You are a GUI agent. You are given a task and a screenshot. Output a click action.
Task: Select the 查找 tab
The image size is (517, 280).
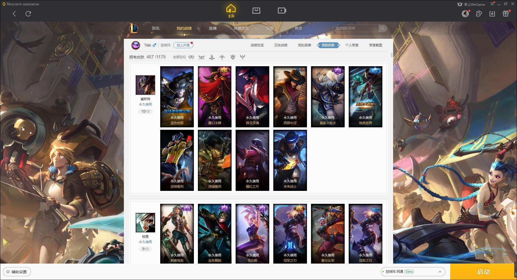click(298, 28)
